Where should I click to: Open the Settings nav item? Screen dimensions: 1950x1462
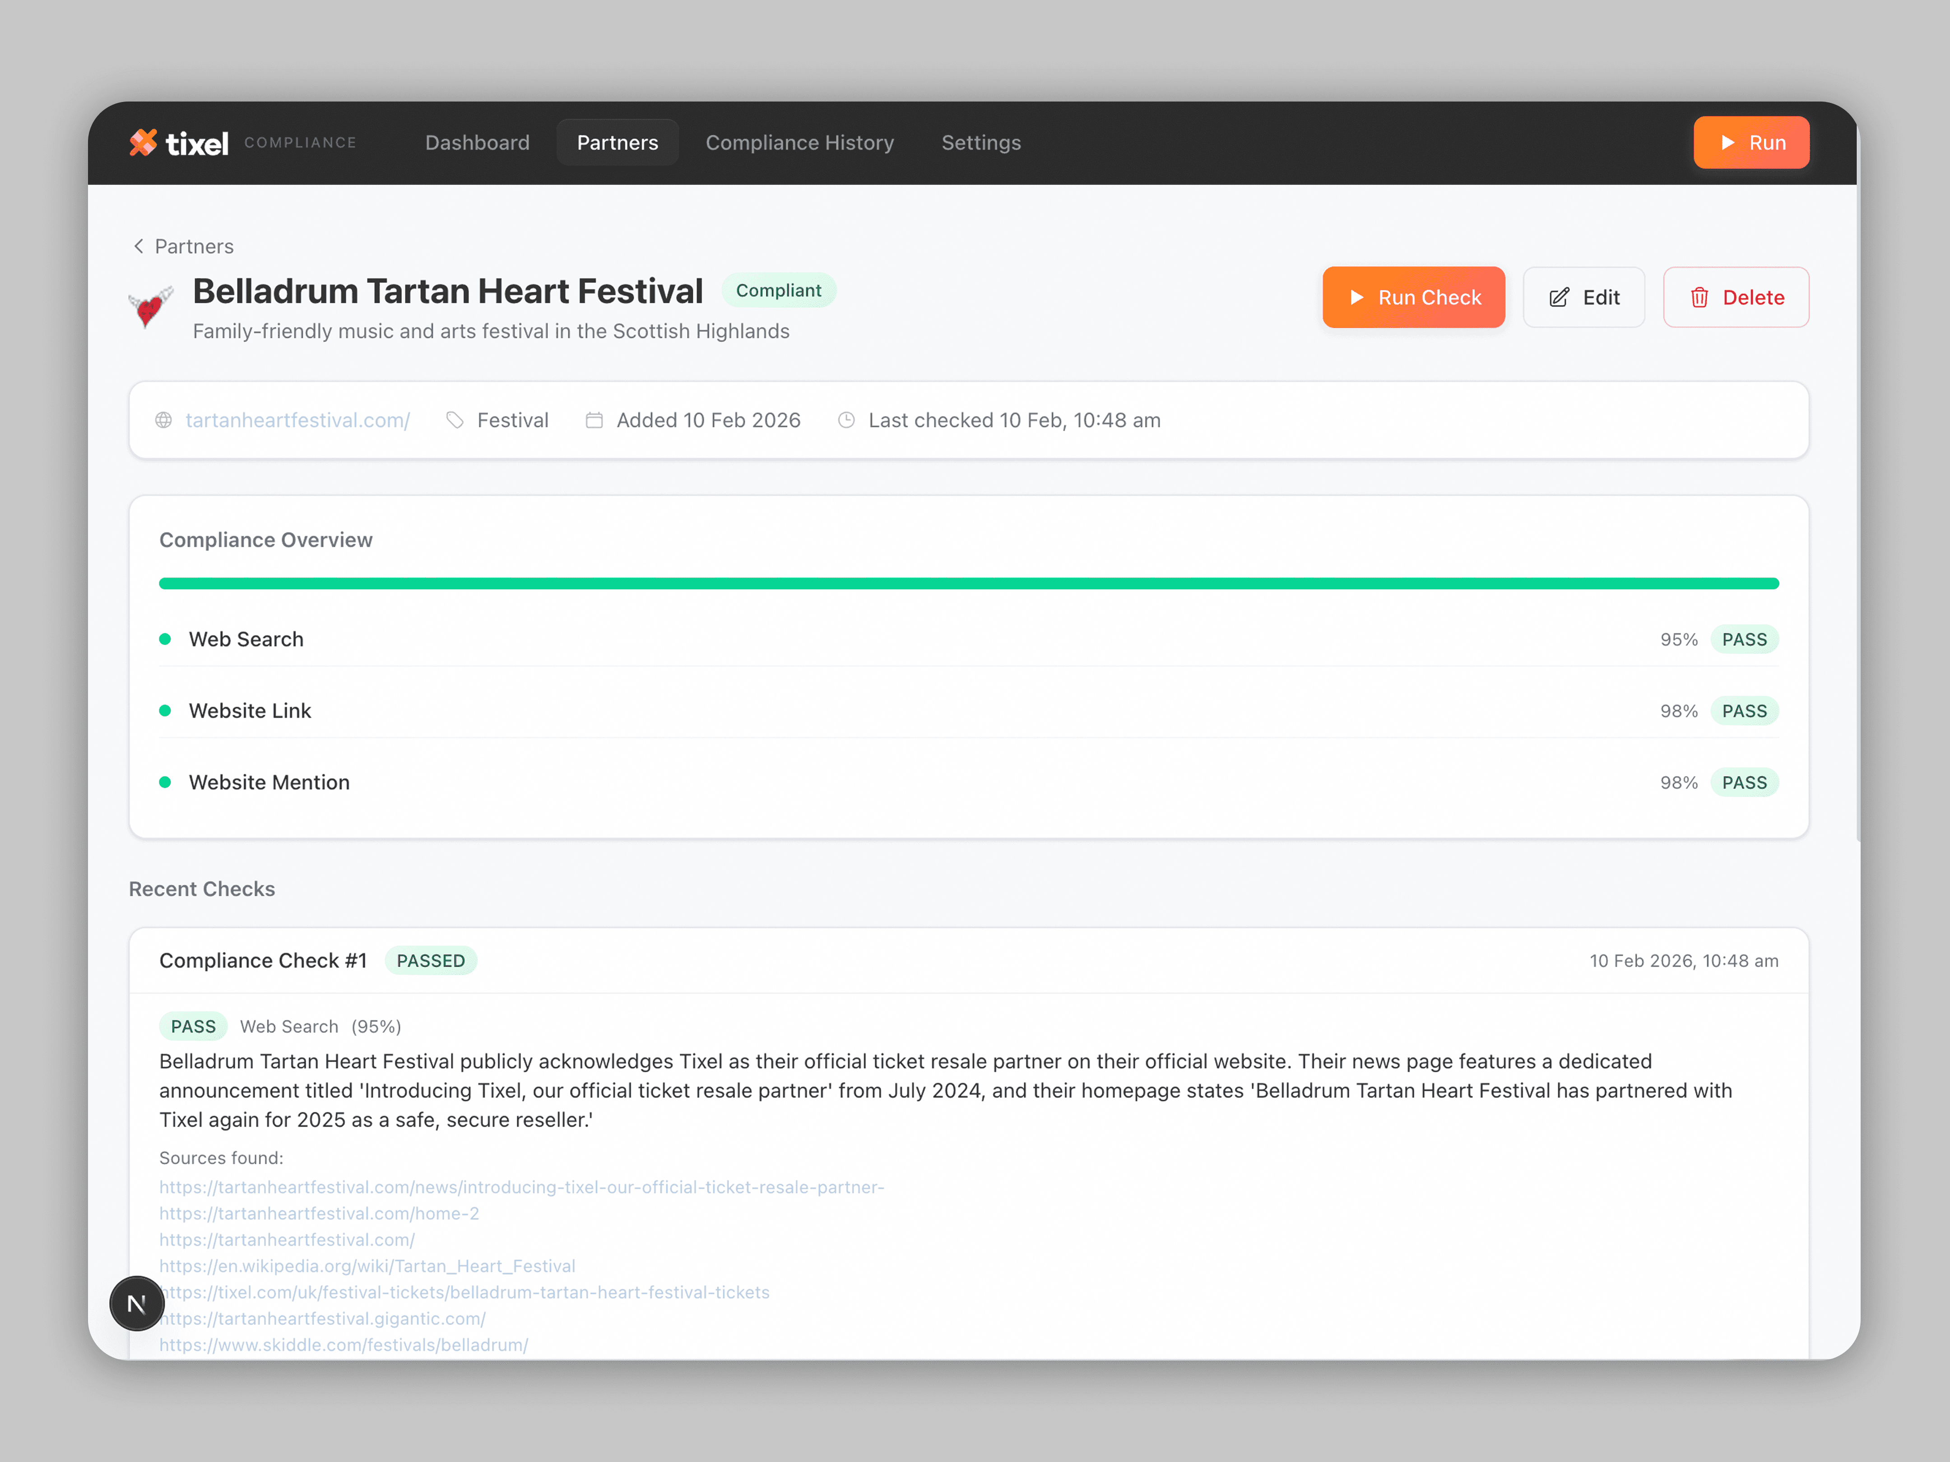pyautogui.click(x=980, y=143)
